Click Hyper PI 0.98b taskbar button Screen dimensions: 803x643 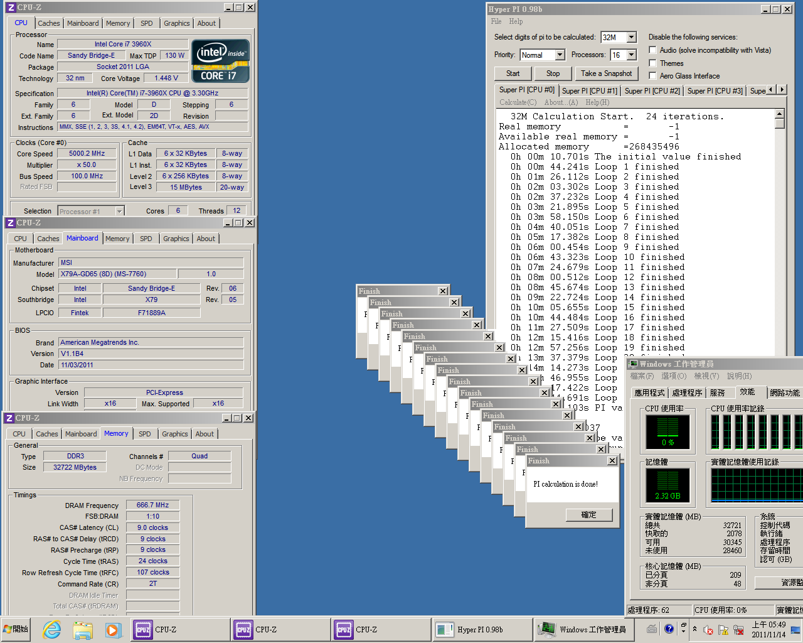point(482,629)
